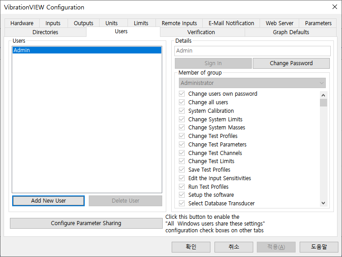Toggle System Calibration checkbox
This screenshot has height=257, width=342.
click(182, 111)
